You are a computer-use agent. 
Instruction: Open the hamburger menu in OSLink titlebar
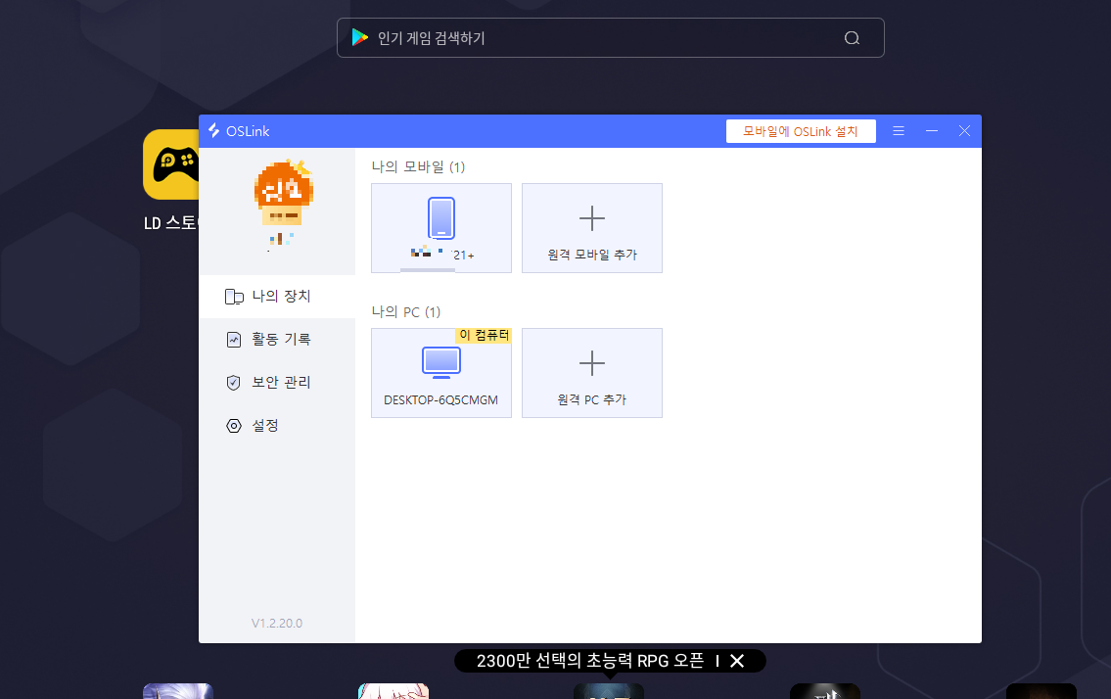899,130
